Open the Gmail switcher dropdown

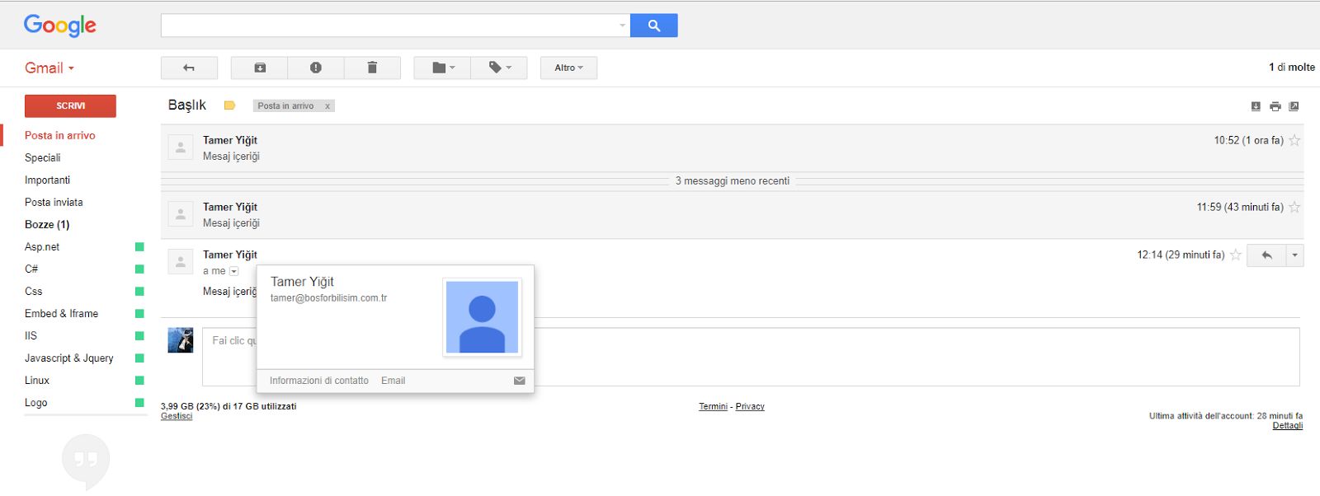point(49,68)
